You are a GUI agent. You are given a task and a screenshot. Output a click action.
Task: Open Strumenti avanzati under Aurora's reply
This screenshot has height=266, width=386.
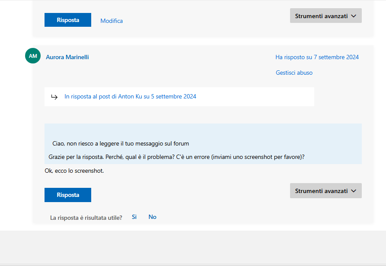[x=325, y=190]
